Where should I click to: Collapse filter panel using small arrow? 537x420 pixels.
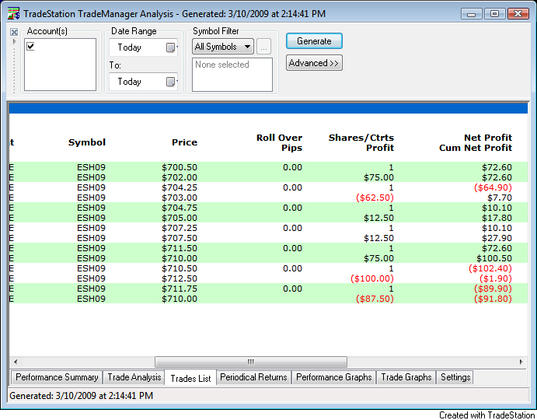click(14, 41)
